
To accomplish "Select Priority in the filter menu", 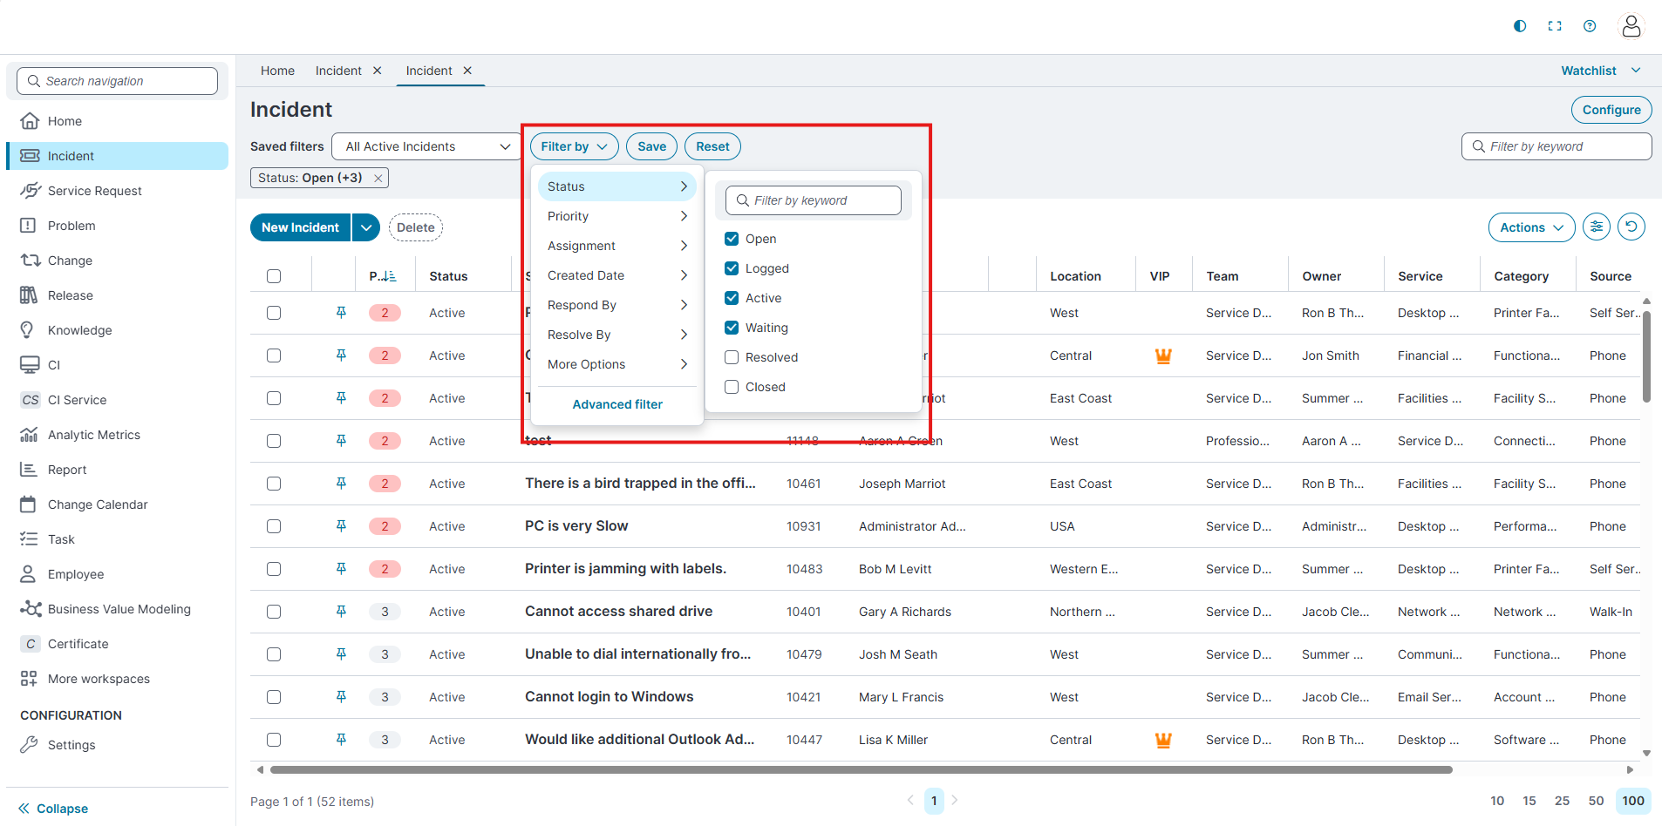I will [x=616, y=216].
